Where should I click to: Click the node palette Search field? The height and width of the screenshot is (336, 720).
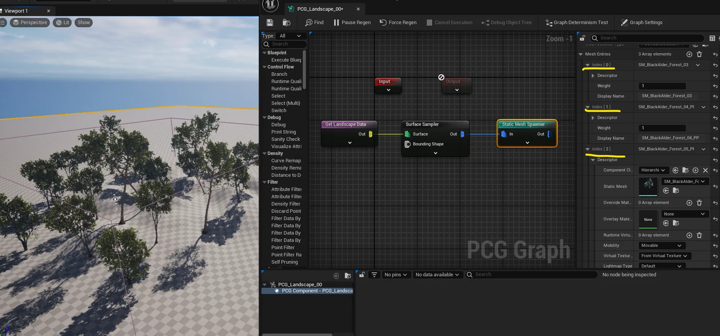285,44
